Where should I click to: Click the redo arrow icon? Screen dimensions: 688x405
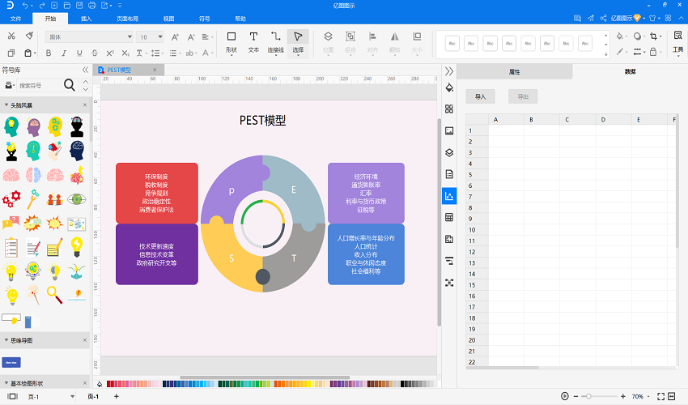tap(41, 6)
